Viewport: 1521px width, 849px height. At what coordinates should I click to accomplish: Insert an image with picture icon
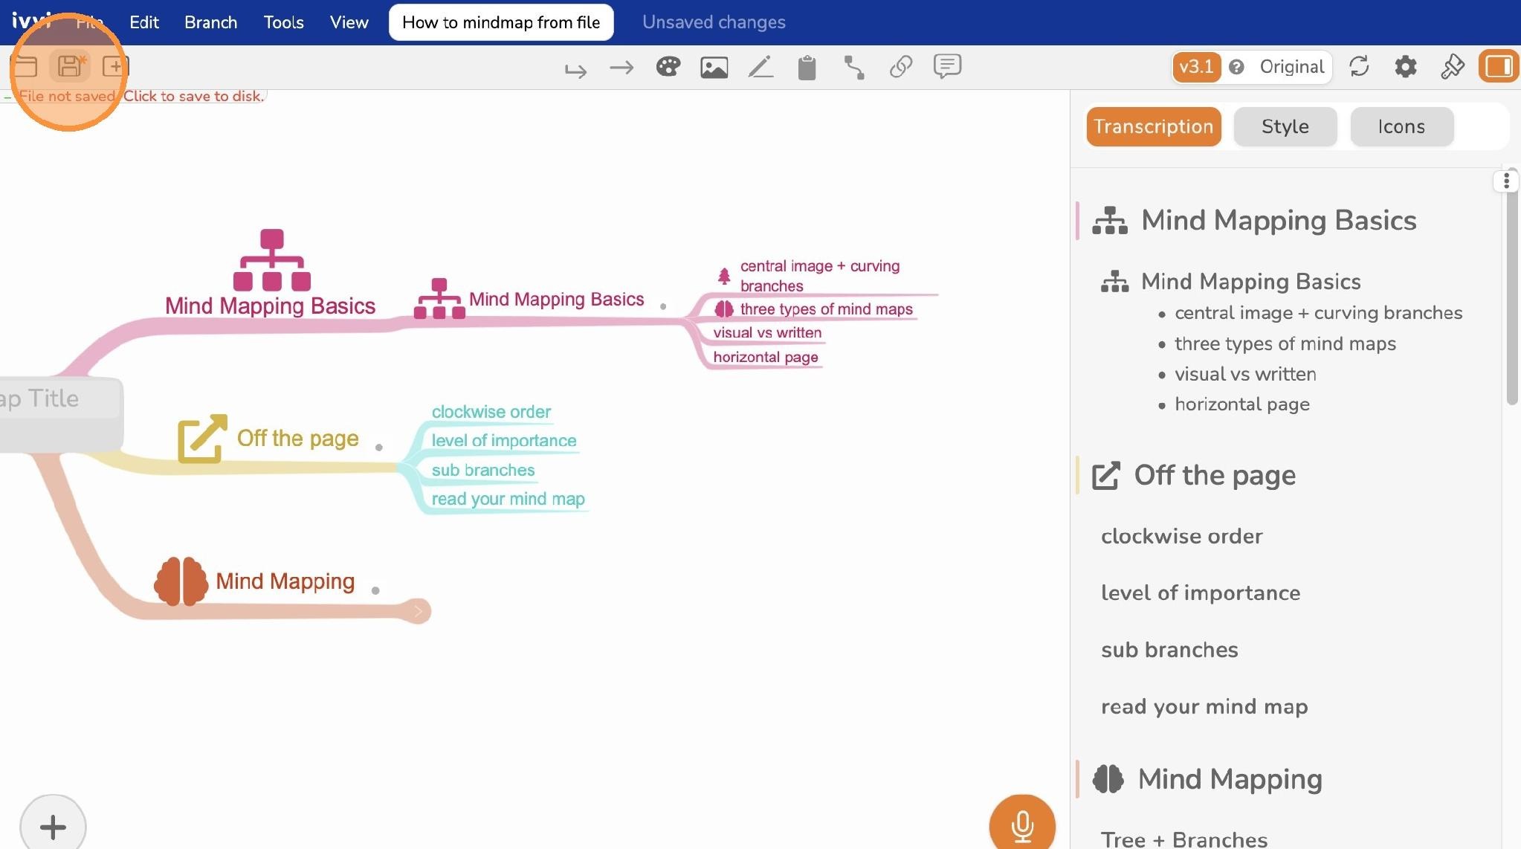[x=714, y=68]
